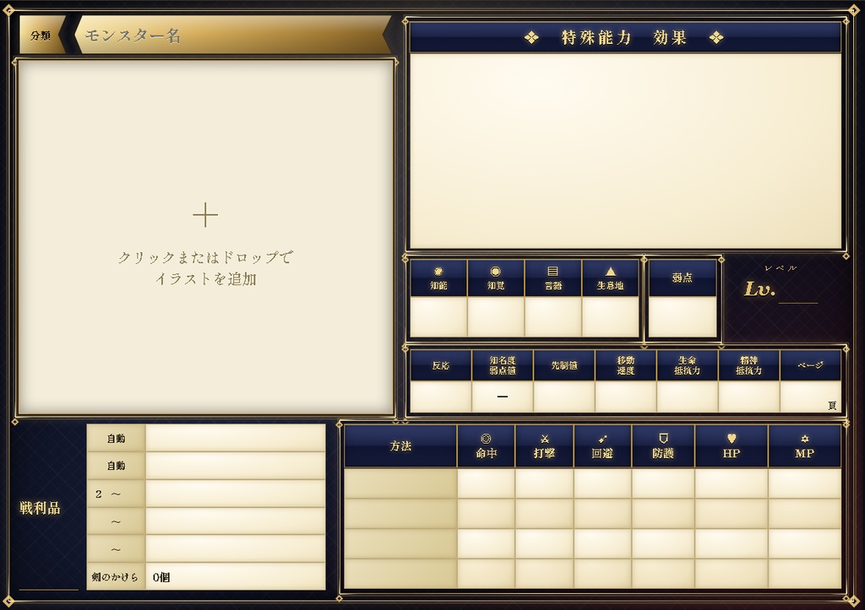Click the 知覚 perception circle icon
The height and width of the screenshot is (610, 865).
coord(495,271)
